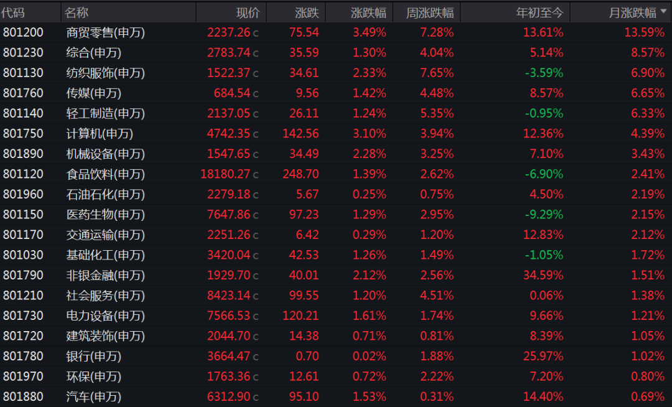The height and width of the screenshot is (407, 672).
Task: Select the 机械设备(申万) row name
Action: coord(105,154)
